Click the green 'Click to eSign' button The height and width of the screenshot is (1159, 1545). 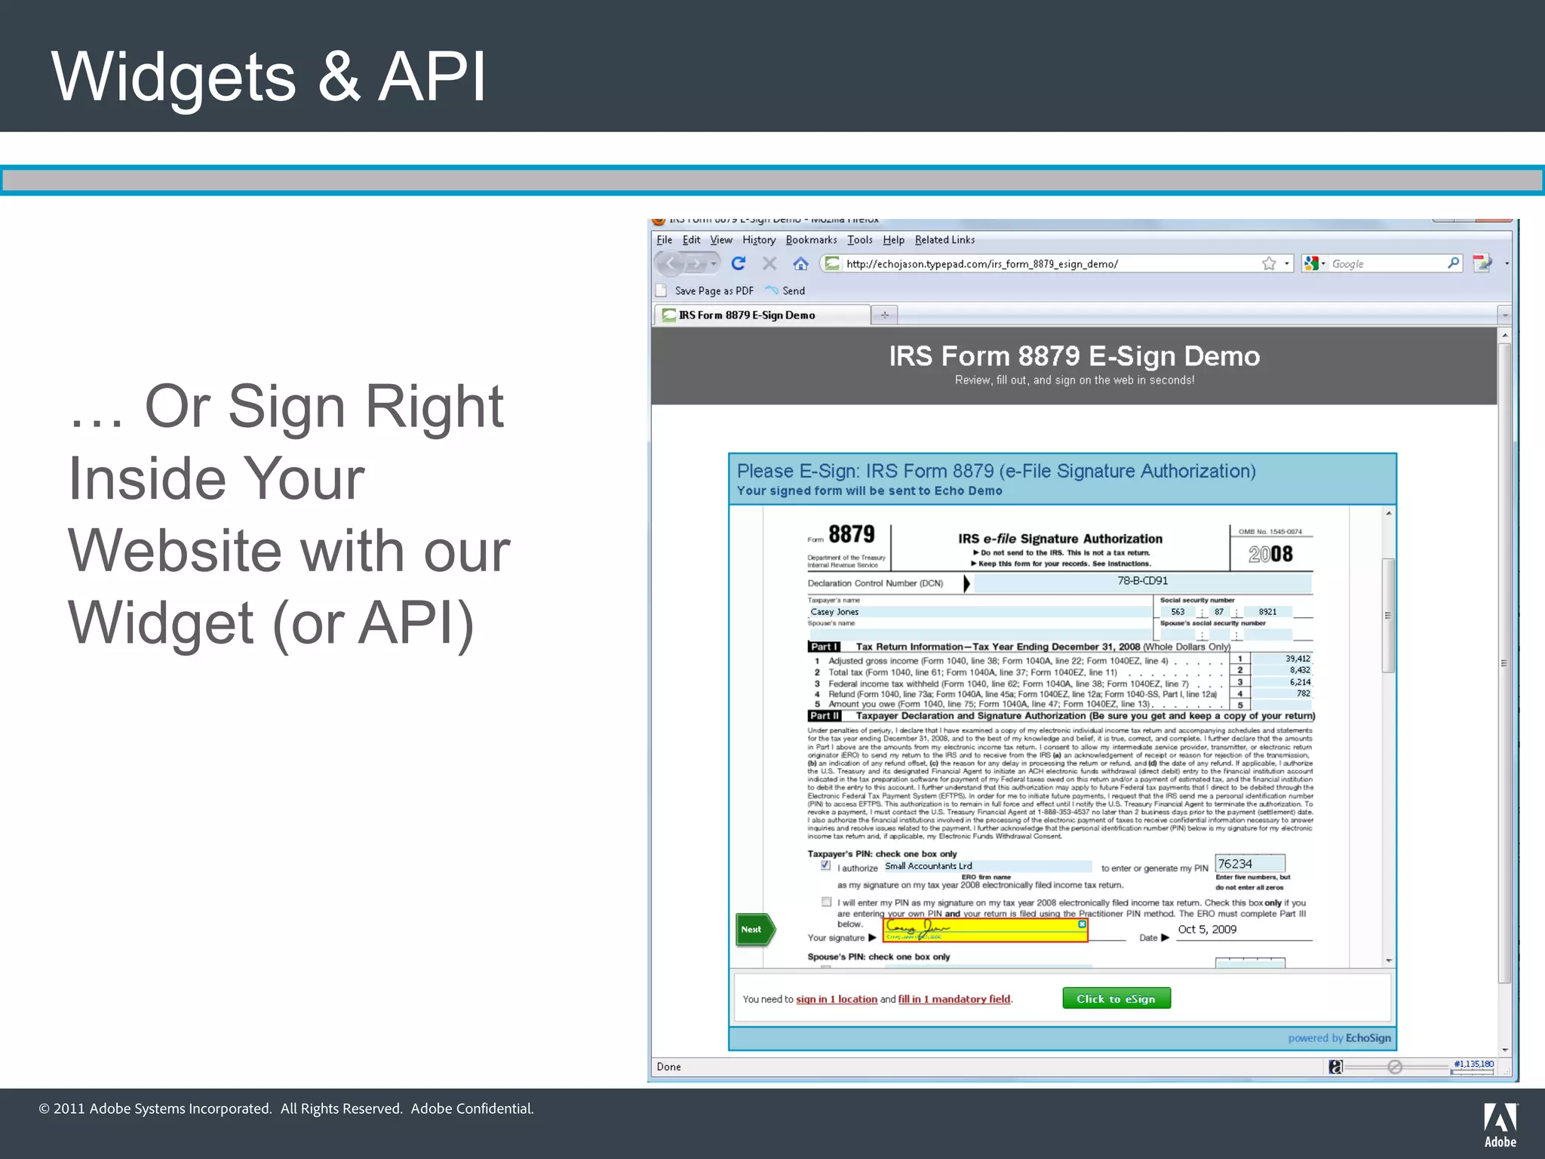[x=1117, y=998]
